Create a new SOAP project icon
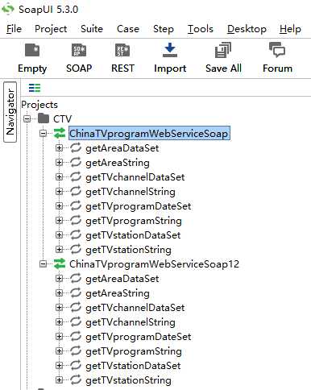 (x=79, y=50)
